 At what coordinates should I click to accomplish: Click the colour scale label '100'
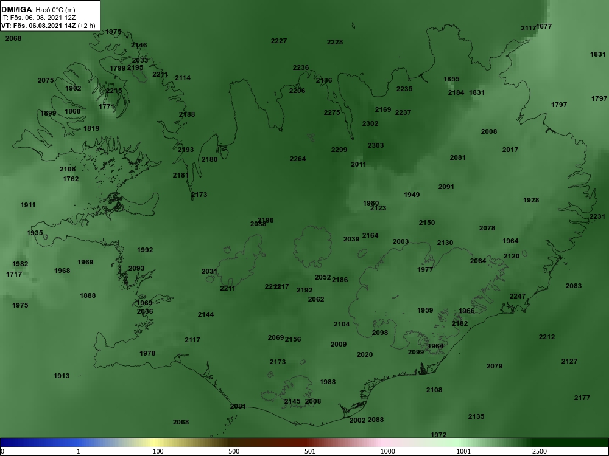[158, 451]
